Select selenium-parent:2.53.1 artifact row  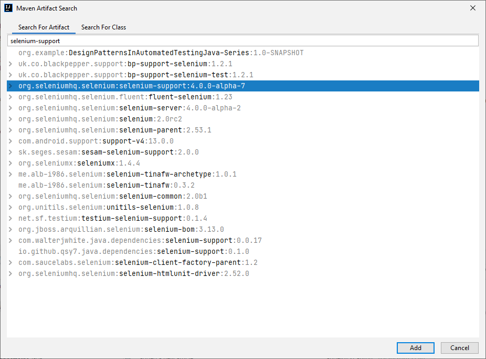click(243, 130)
